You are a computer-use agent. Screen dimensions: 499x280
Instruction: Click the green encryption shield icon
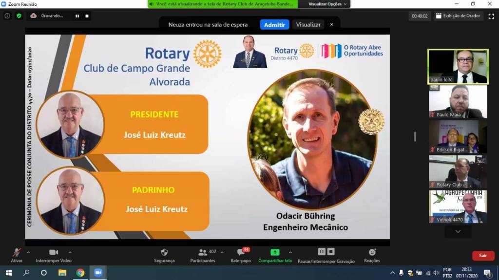(19, 16)
